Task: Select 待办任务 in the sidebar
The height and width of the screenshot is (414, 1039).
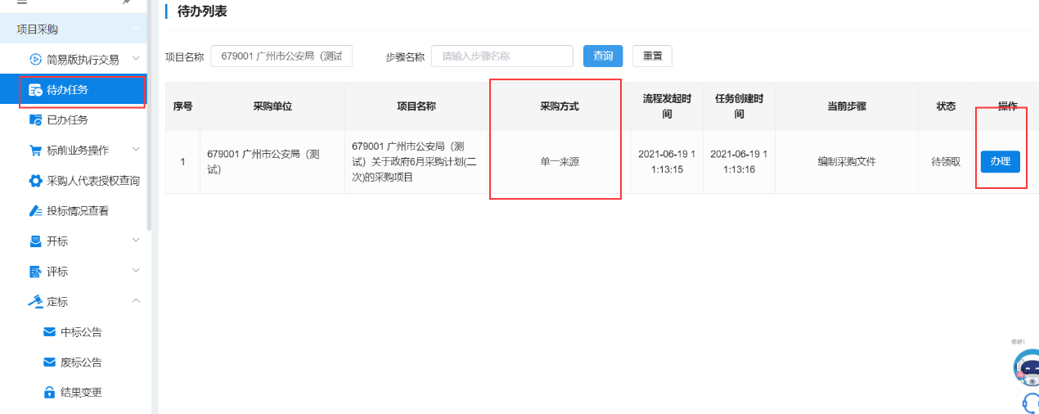Action: tap(67, 90)
